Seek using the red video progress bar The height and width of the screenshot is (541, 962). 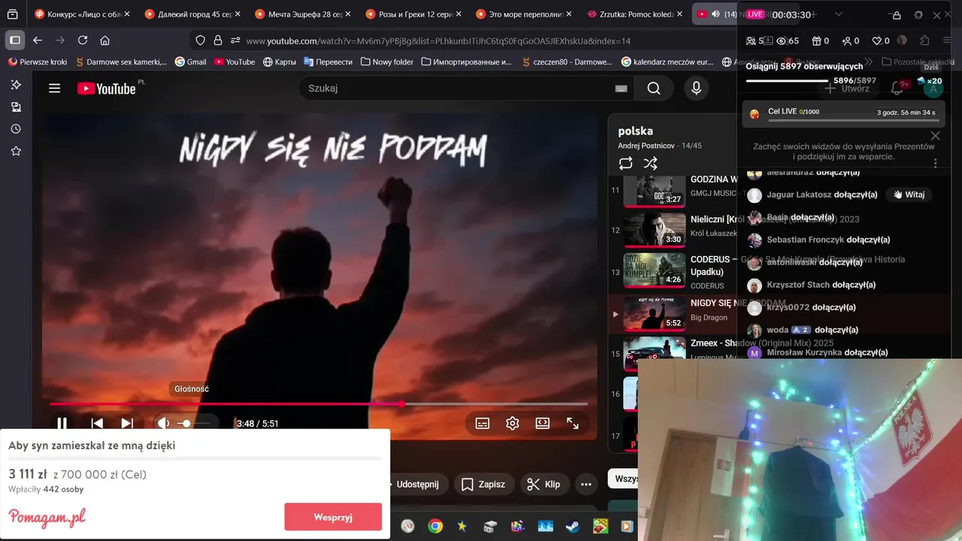click(x=319, y=404)
